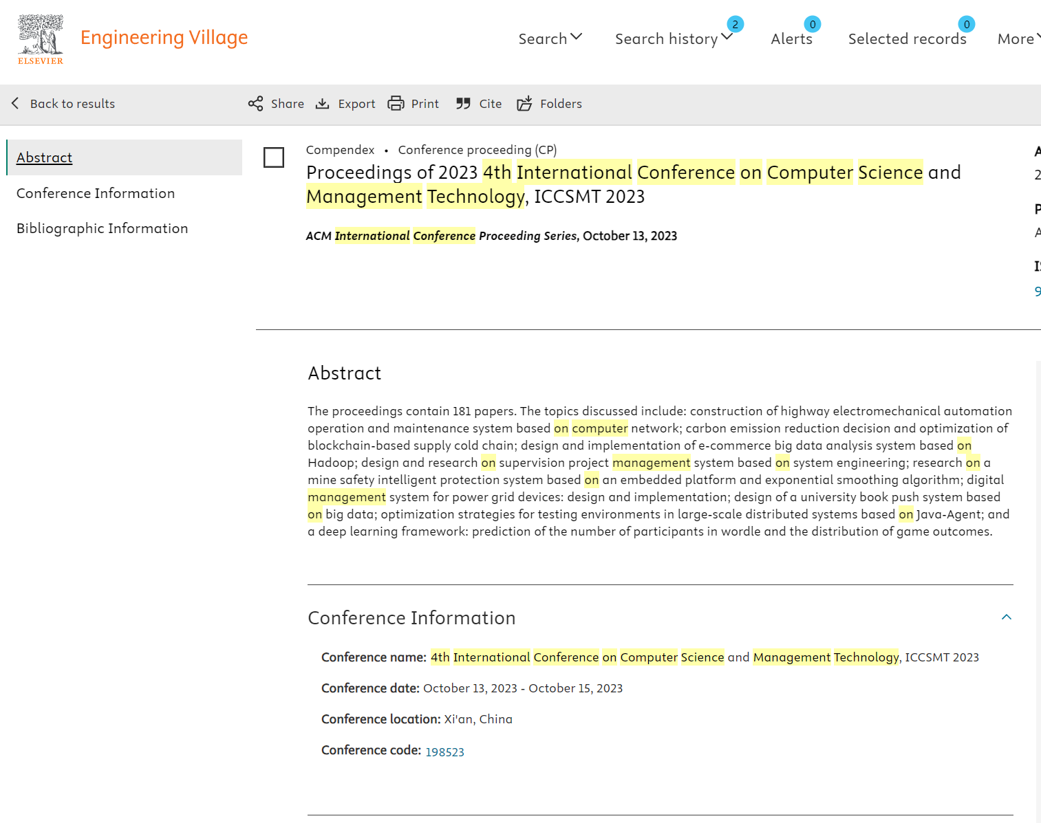This screenshot has height=823, width=1041.
Task: Click the Search history count badge
Action: pyautogui.click(x=735, y=24)
